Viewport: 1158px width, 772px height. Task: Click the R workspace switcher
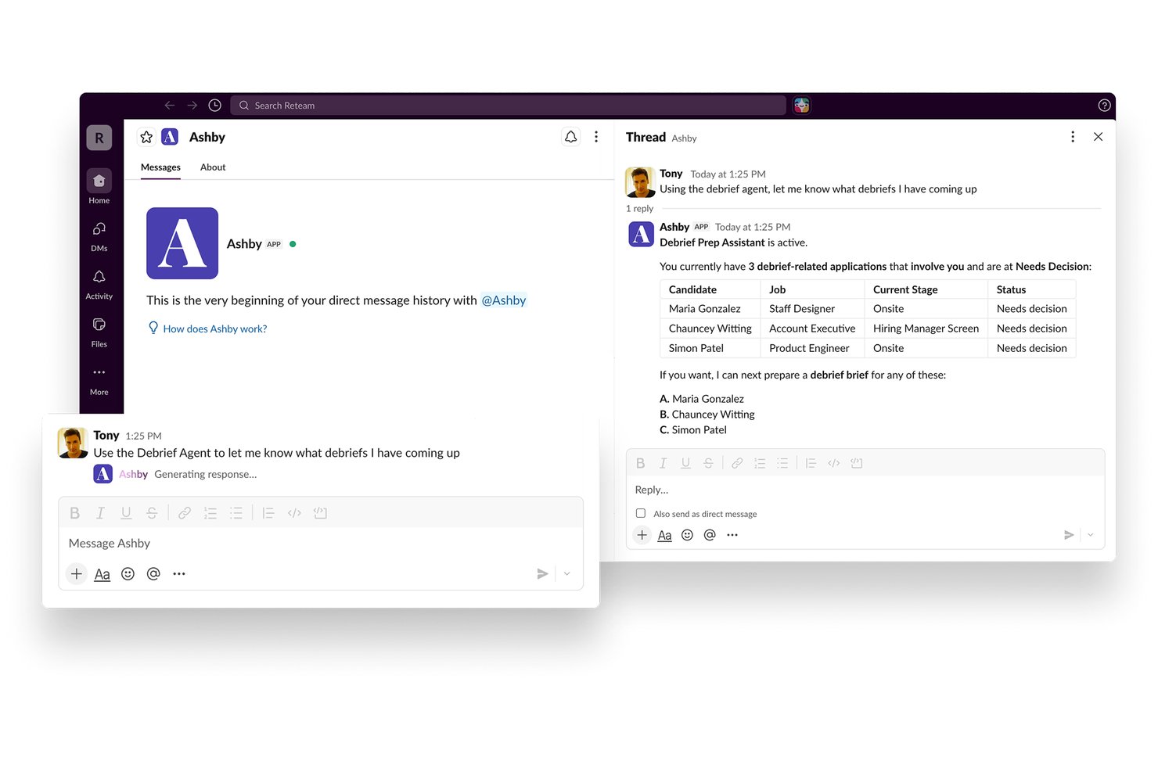pos(99,138)
